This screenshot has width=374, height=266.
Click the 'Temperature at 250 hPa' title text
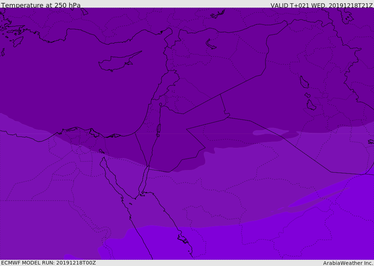tap(41, 5)
